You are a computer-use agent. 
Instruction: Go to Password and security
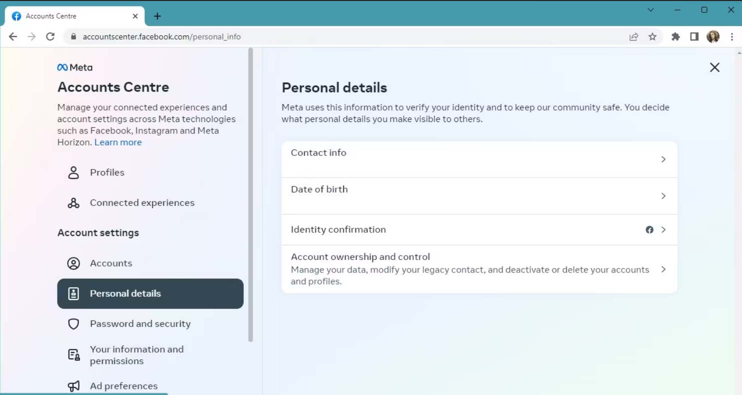[x=150, y=324]
